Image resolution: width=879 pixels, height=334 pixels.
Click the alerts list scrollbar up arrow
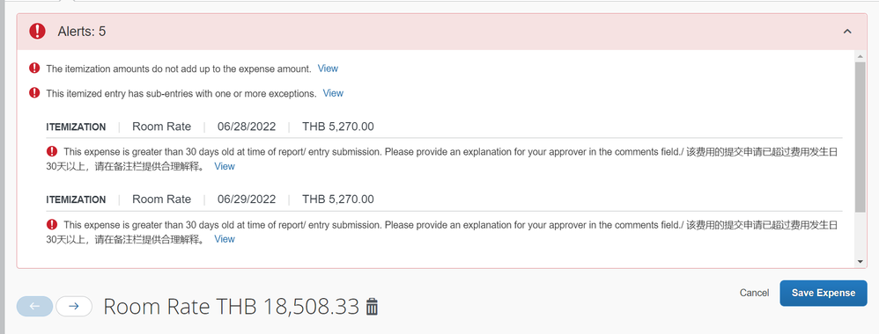(x=861, y=56)
